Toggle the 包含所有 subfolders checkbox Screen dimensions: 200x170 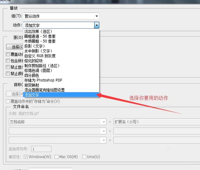point(8,60)
